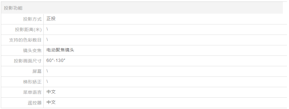Click the 电动聚焦镜头 value
This screenshot has height=109, width=289.
tap(60, 50)
